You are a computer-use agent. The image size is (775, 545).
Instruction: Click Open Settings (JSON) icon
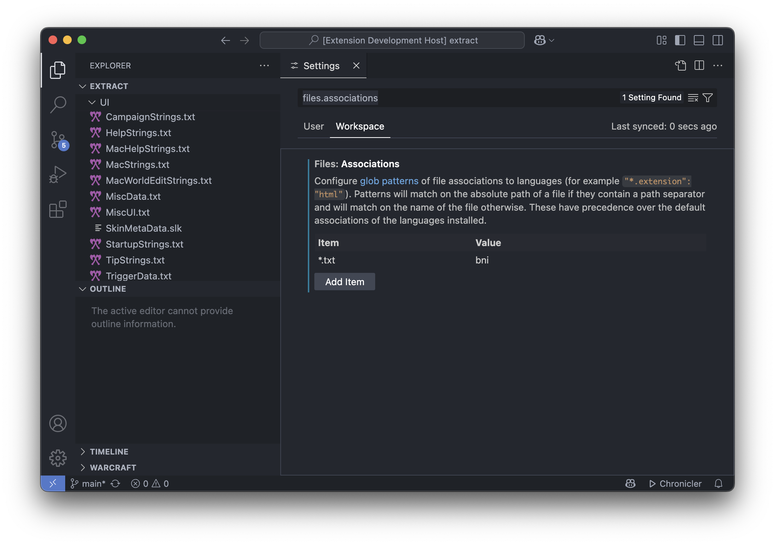point(680,66)
